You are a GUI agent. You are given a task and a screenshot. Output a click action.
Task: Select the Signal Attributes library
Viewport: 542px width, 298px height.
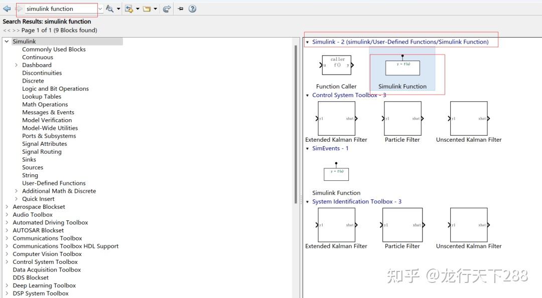pyautogui.click(x=45, y=144)
